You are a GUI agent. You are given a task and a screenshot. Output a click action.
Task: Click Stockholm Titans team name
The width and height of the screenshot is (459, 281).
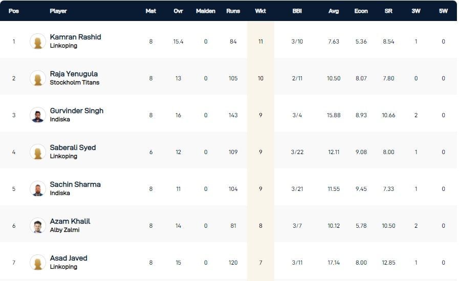(75, 82)
